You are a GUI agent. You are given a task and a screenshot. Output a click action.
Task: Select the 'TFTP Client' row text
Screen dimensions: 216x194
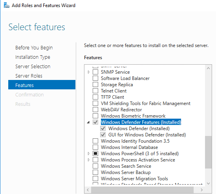coord(112,97)
